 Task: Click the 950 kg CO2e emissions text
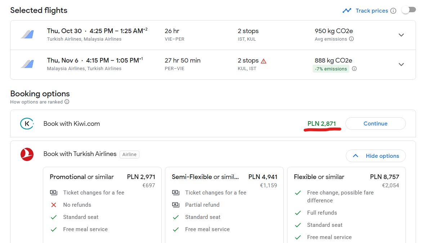[334, 31]
